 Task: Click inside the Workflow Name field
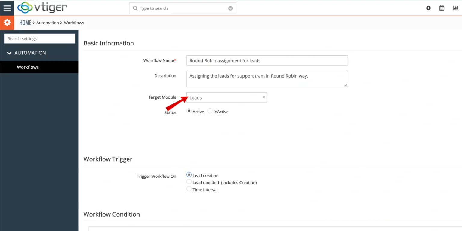267,60
